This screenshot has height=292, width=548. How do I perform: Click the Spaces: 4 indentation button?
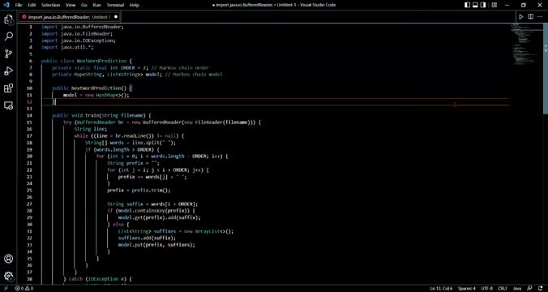467,289
